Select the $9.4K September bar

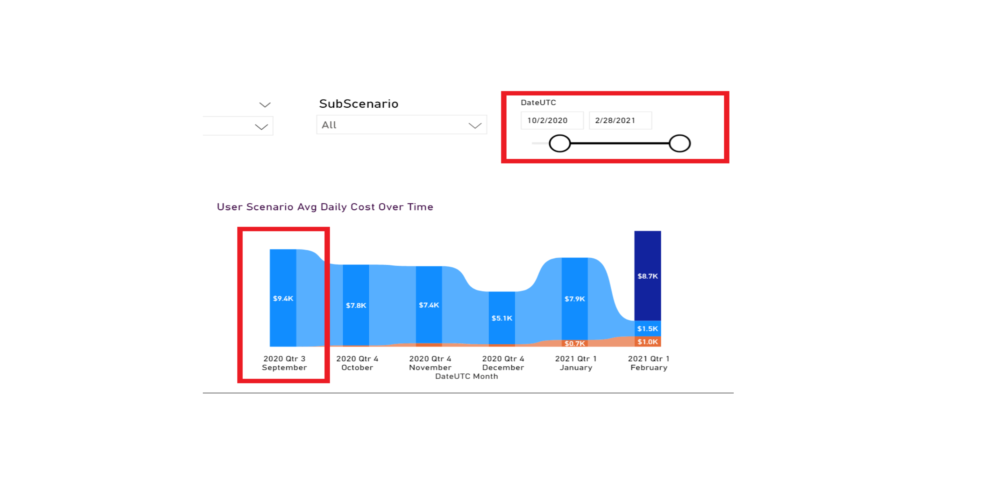(283, 297)
